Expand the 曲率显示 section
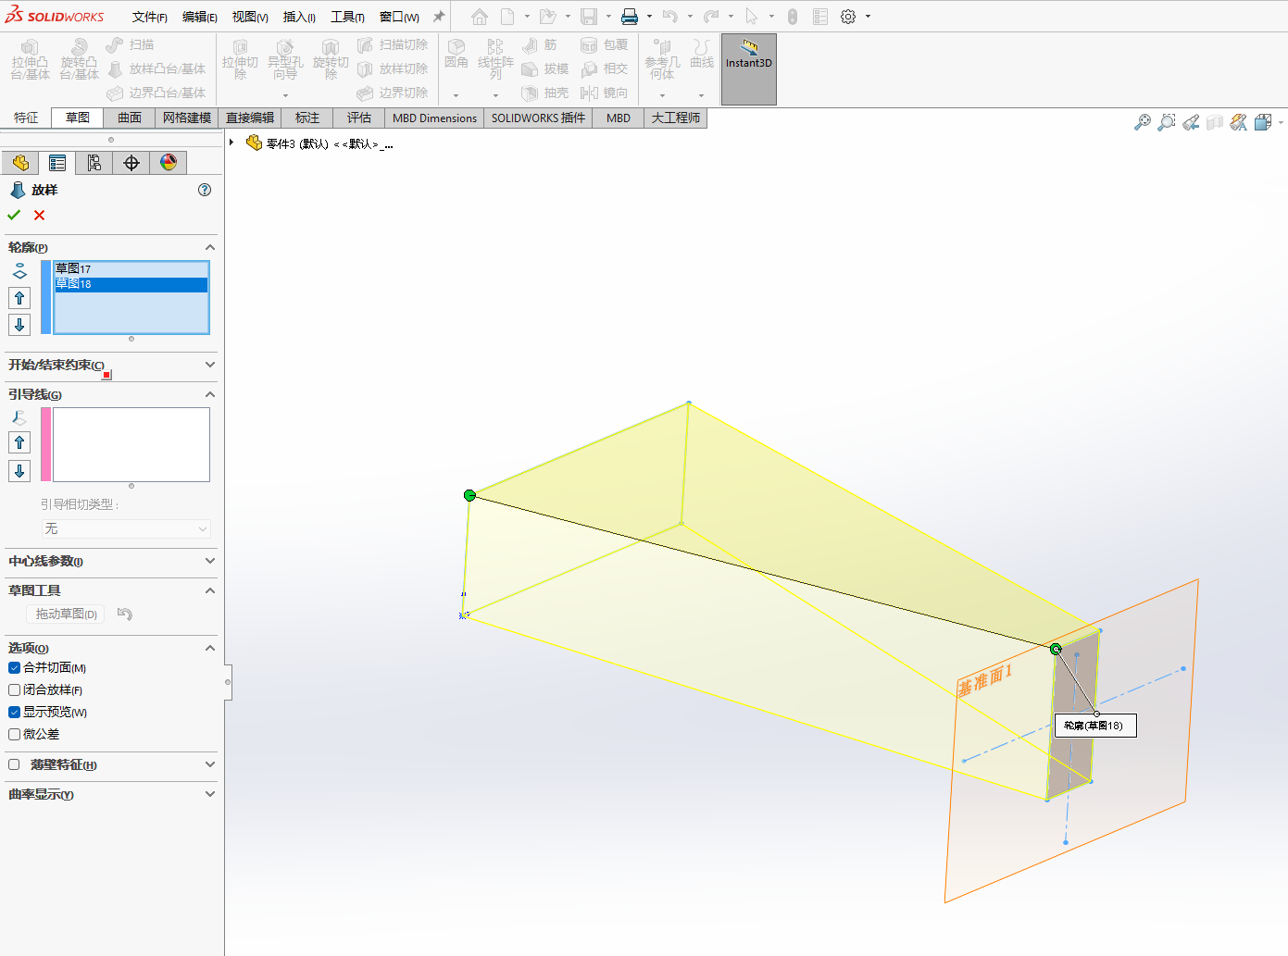The width and height of the screenshot is (1288, 956). point(209,794)
